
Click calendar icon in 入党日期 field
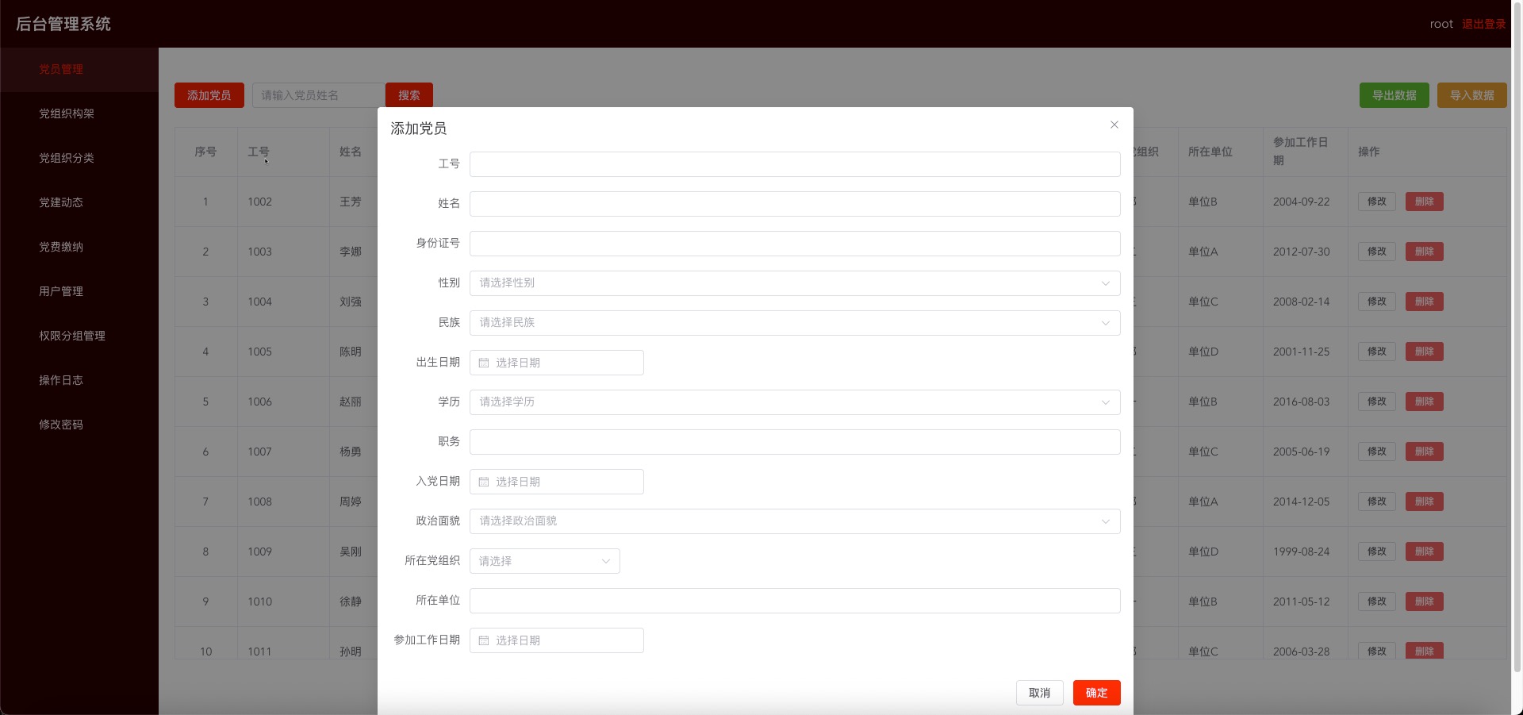[x=484, y=482]
